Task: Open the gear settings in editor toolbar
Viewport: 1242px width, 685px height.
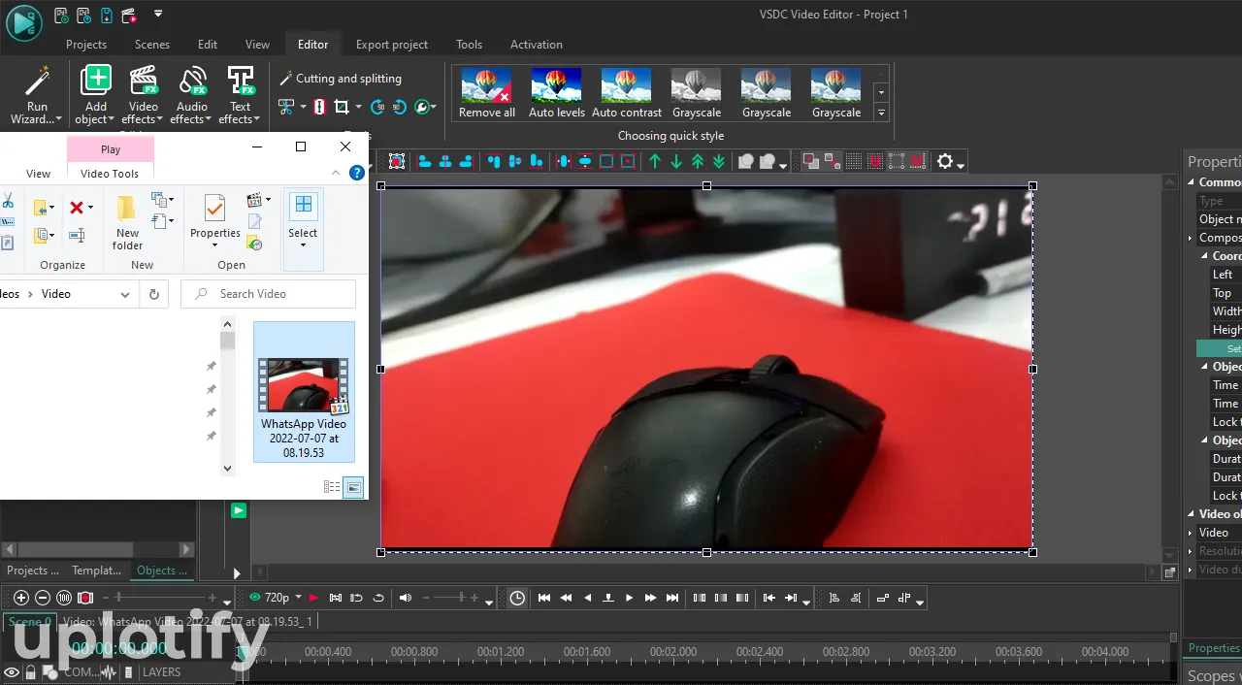Action: tap(946, 161)
